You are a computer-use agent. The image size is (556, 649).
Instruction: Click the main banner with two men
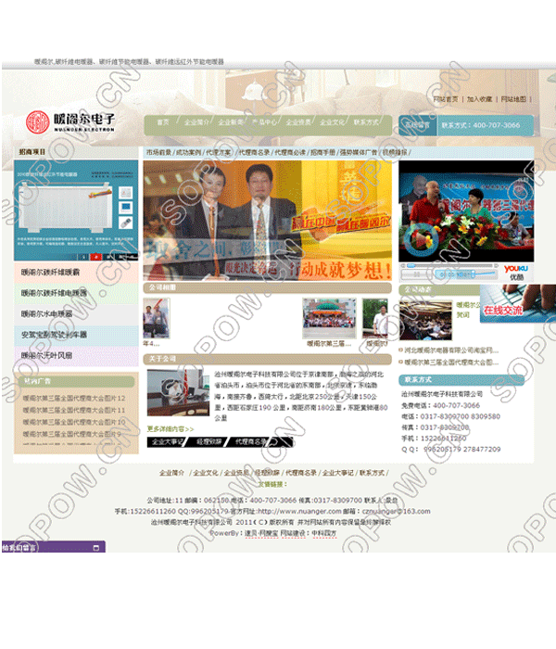coord(267,221)
